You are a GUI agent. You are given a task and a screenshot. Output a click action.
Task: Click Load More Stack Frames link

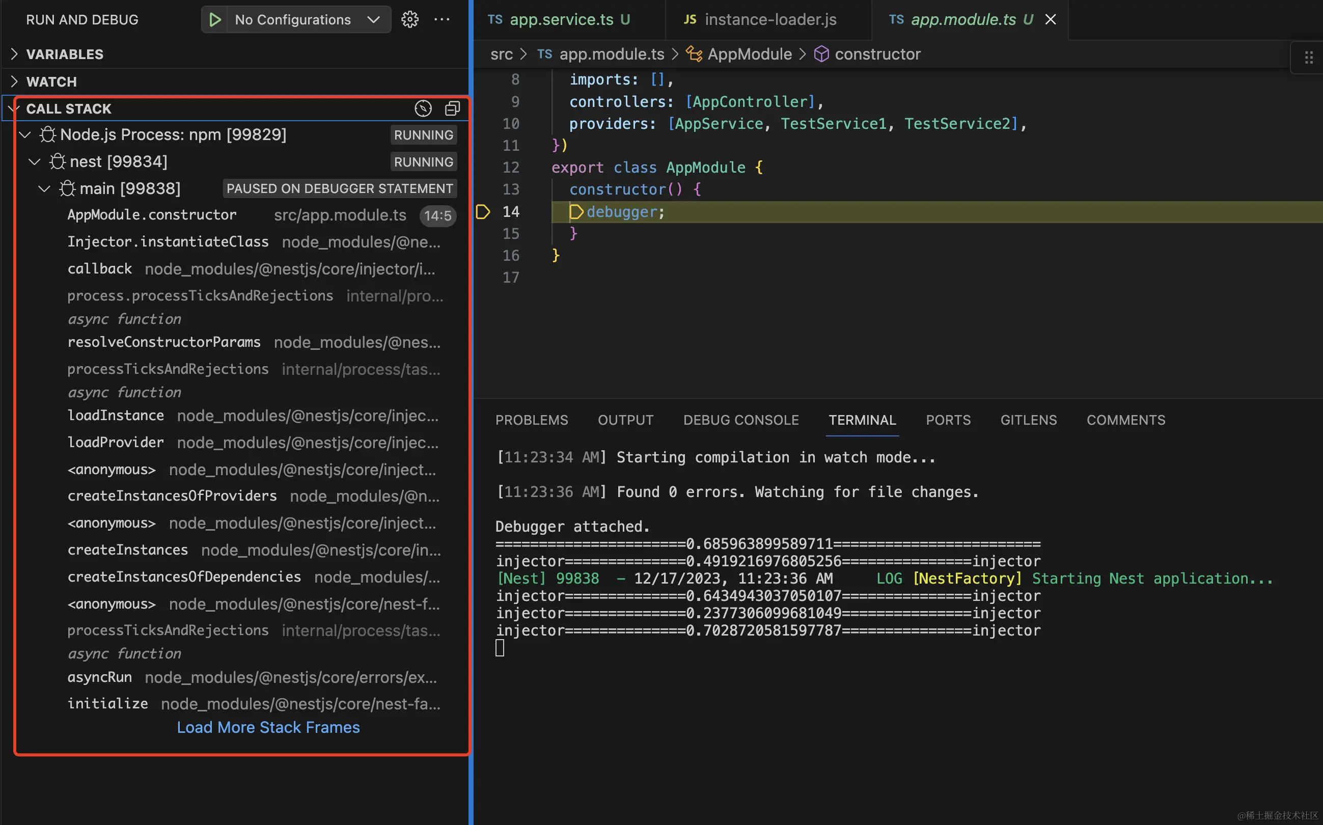[x=268, y=727]
